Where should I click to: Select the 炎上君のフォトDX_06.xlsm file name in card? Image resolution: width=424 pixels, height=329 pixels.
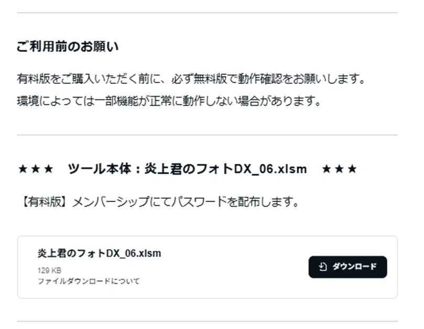click(99, 253)
